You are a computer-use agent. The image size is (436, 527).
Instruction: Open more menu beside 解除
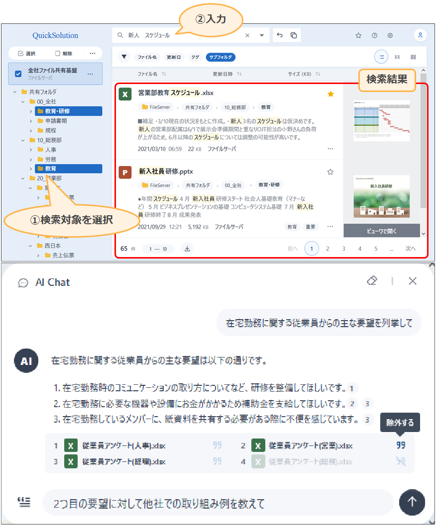(93, 53)
